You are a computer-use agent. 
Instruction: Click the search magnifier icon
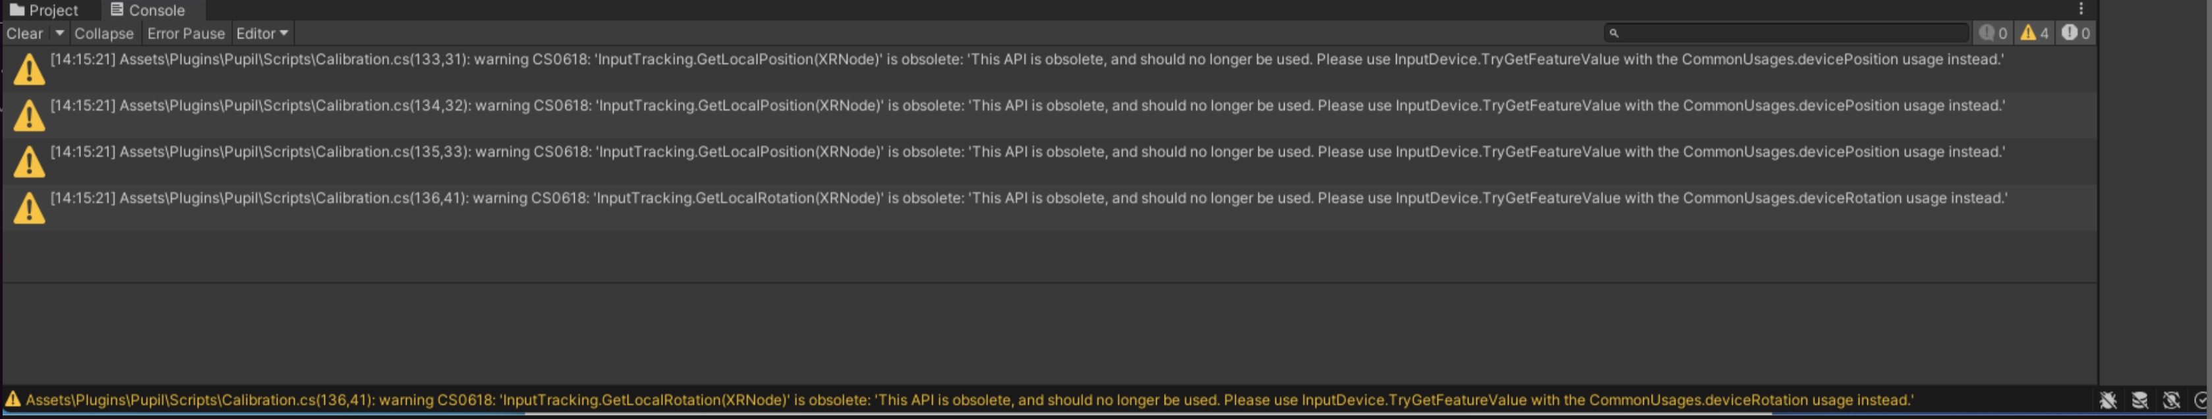coord(1614,33)
